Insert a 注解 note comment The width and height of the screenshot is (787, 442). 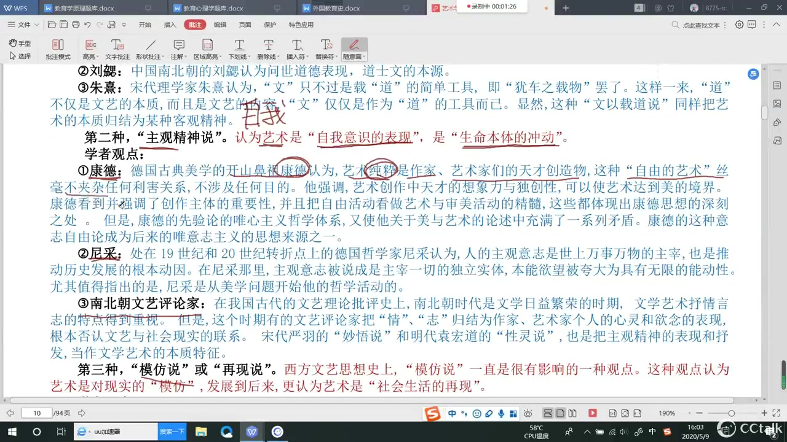[x=178, y=50]
